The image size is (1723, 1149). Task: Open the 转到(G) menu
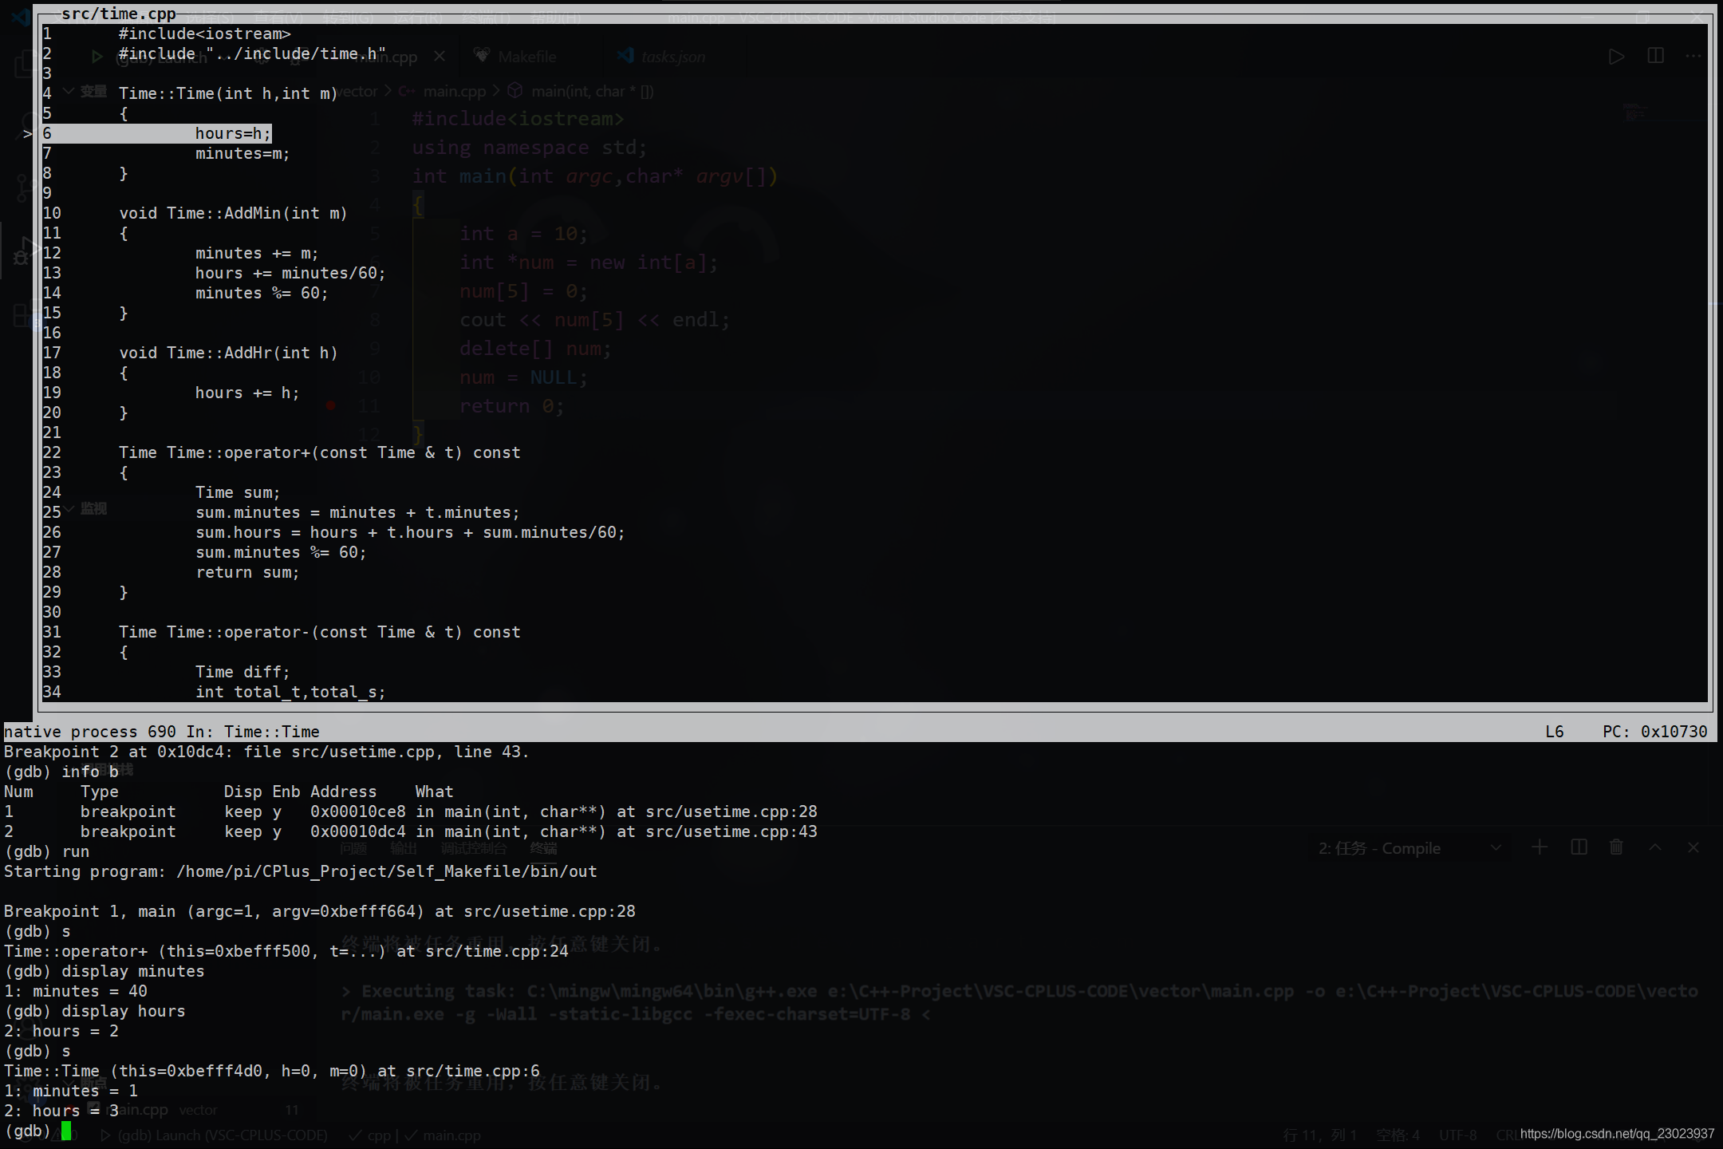click(x=349, y=17)
